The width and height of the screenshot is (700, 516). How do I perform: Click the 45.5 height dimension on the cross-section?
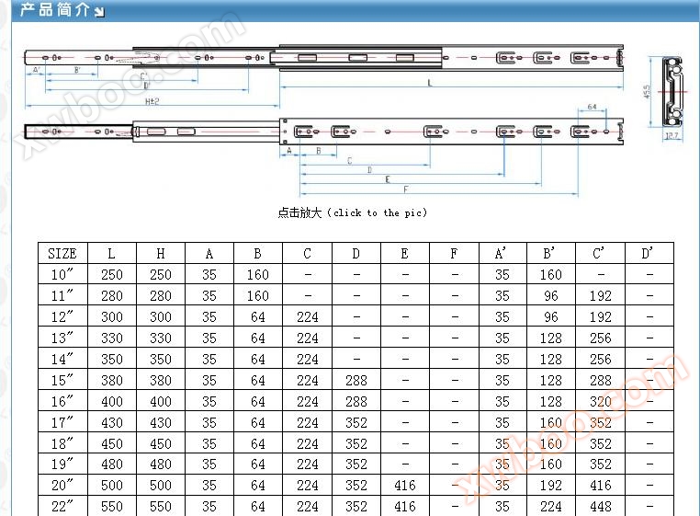point(647,93)
